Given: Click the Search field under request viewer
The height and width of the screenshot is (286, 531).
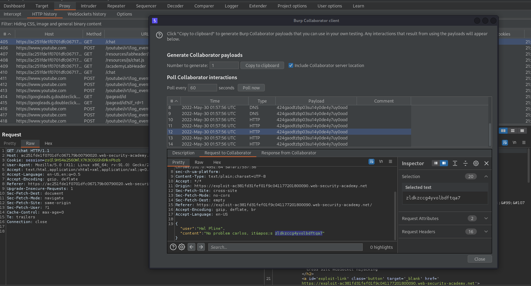Looking at the screenshot, I should pyautogui.click(x=285, y=247).
